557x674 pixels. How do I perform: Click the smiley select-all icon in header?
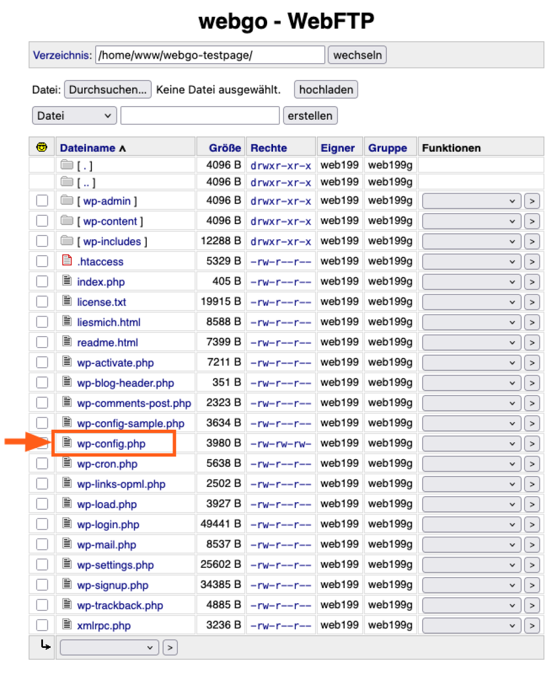click(x=41, y=147)
